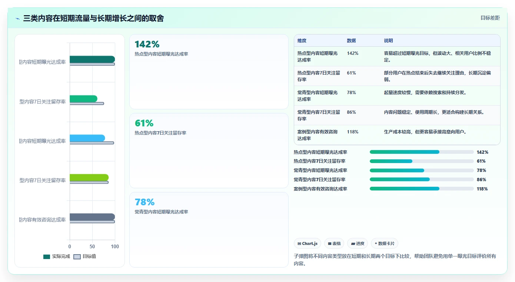
Task: Click the 热点型内容短期曝光达成率 caption under the 142% card value
Action: tap(162, 54)
